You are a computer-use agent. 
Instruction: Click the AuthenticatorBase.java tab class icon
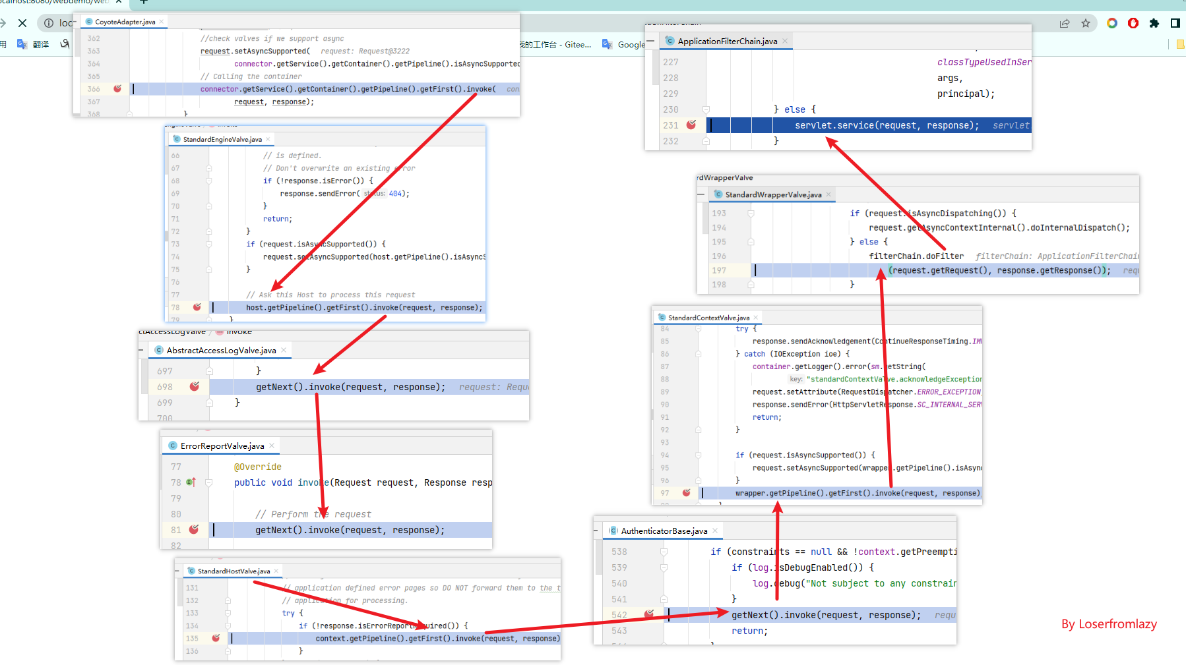click(x=613, y=531)
